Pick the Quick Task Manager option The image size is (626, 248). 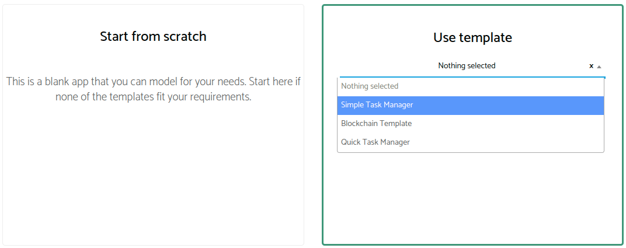pyautogui.click(x=470, y=142)
